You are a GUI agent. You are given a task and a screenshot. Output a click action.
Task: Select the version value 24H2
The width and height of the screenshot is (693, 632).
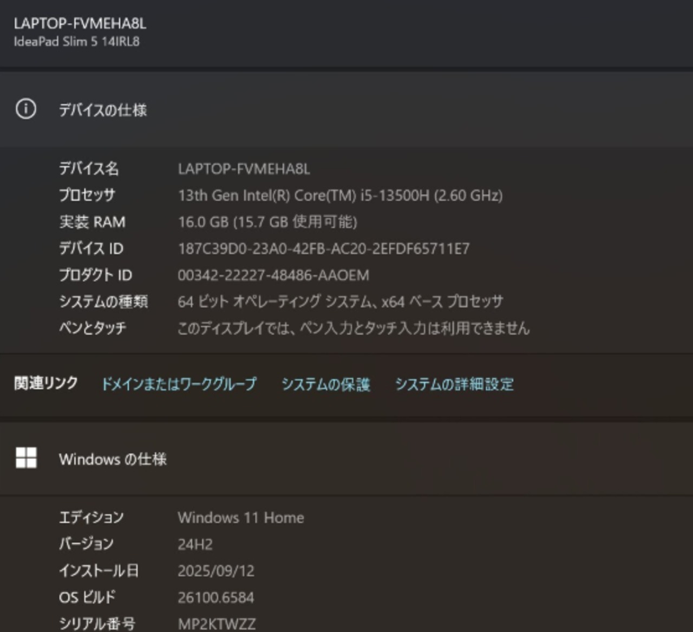(x=195, y=544)
